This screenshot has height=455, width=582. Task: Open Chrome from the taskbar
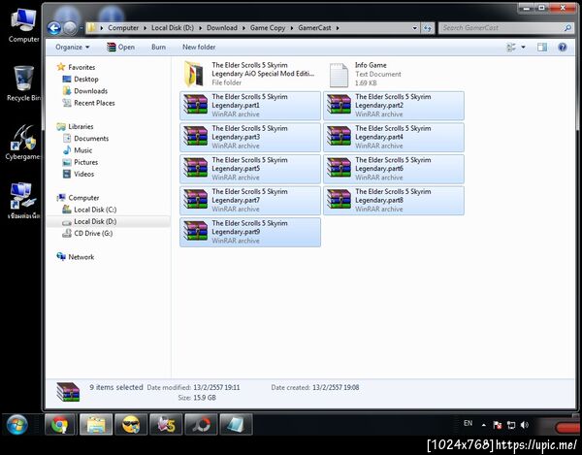[60, 425]
